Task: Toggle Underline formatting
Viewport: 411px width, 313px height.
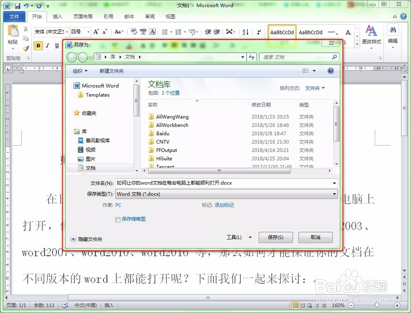Action: coord(57,46)
